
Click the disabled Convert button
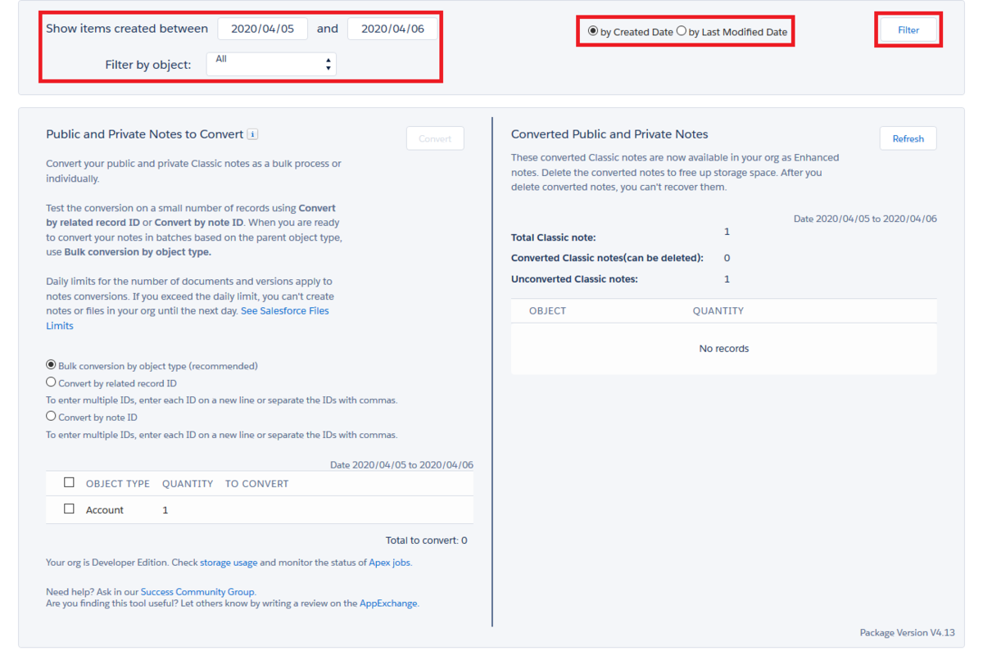tap(435, 138)
